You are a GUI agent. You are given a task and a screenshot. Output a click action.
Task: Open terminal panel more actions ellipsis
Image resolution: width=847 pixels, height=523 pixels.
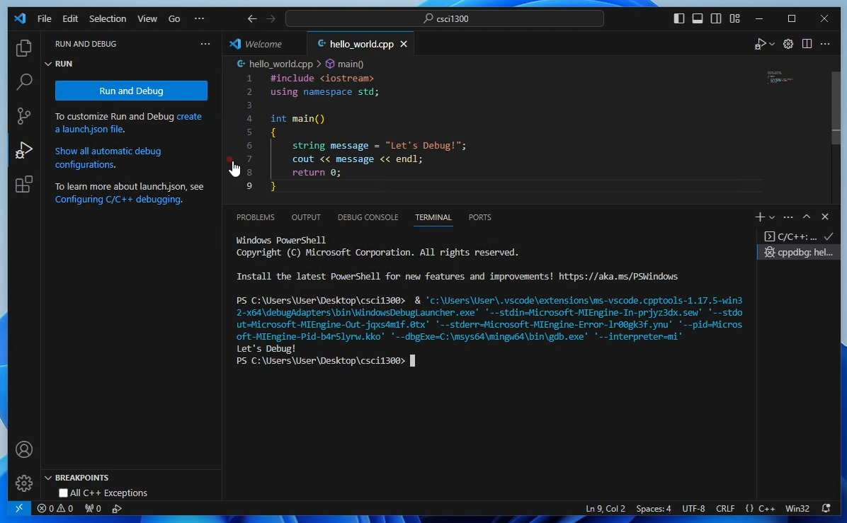coord(788,217)
